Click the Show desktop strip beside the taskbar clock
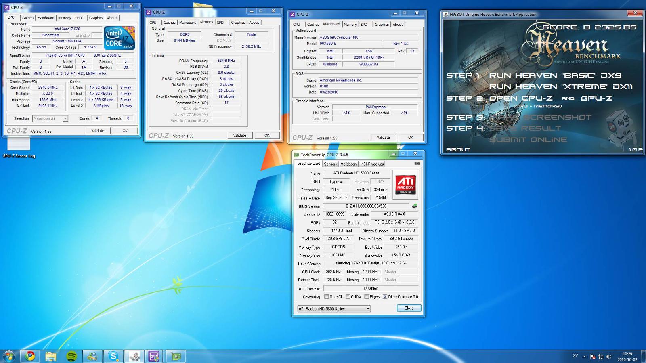 pyautogui.click(x=643, y=357)
